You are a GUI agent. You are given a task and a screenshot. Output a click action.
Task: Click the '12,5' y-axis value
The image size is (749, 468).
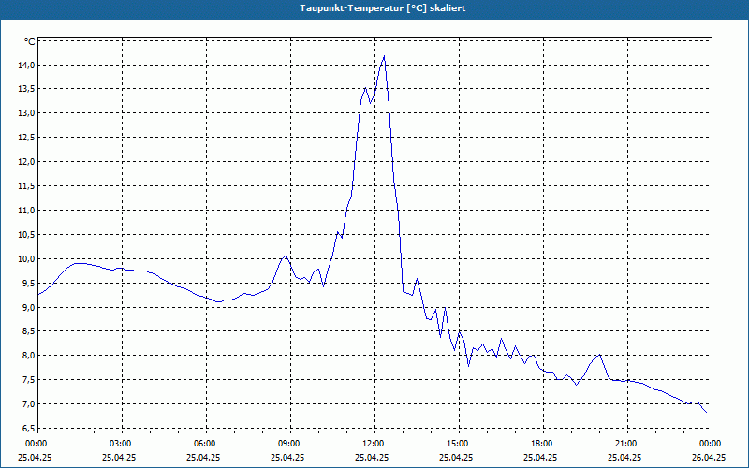pos(27,138)
